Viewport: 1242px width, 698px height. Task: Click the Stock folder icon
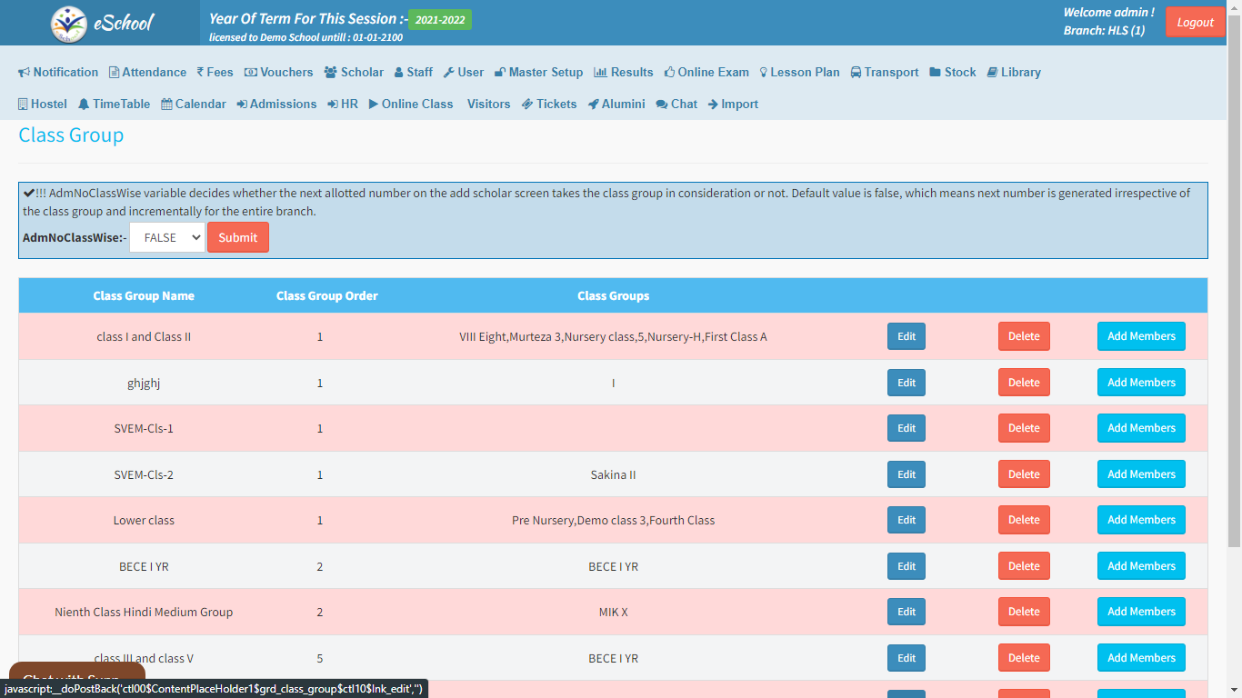coord(935,73)
